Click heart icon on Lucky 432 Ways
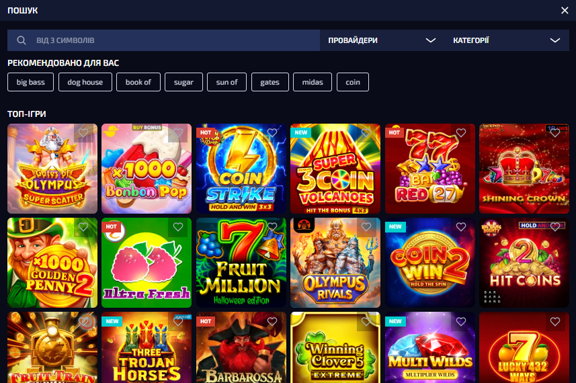 click(555, 322)
